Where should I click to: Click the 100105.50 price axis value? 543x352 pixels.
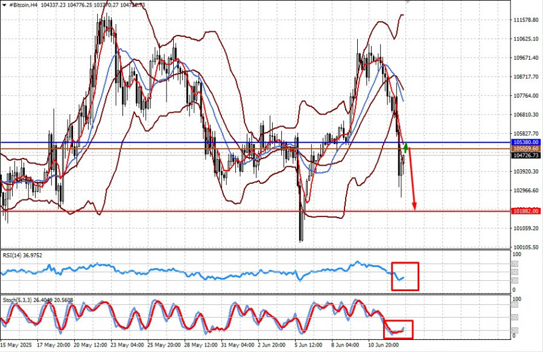coord(526,247)
